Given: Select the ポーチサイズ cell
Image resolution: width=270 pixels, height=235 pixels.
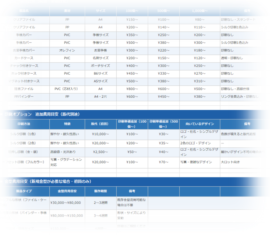Looking at the screenshot, I should coord(100,66).
